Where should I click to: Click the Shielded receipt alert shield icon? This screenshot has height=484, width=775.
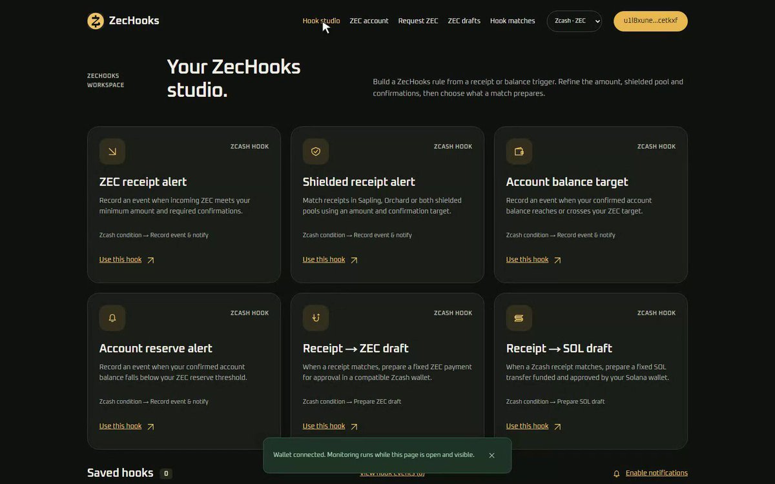(316, 152)
